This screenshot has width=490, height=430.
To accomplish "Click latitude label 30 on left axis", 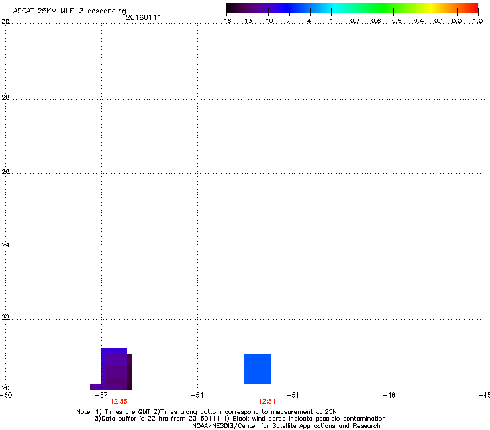I will (x=5, y=22).
